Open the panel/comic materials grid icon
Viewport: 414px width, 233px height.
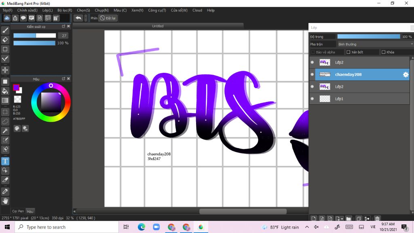tap(56, 18)
